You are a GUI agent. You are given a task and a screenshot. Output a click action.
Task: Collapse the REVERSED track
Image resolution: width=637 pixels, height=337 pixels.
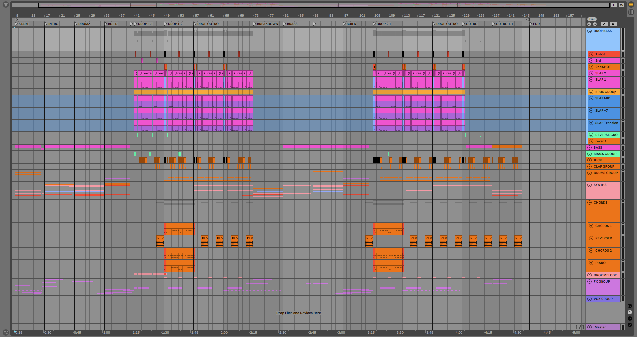pyautogui.click(x=591, y=238)
